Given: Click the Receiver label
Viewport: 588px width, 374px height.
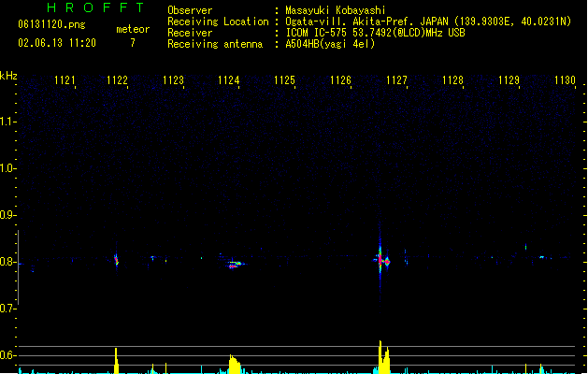Looking at the screenshot, I should click(x=190, y=33).
